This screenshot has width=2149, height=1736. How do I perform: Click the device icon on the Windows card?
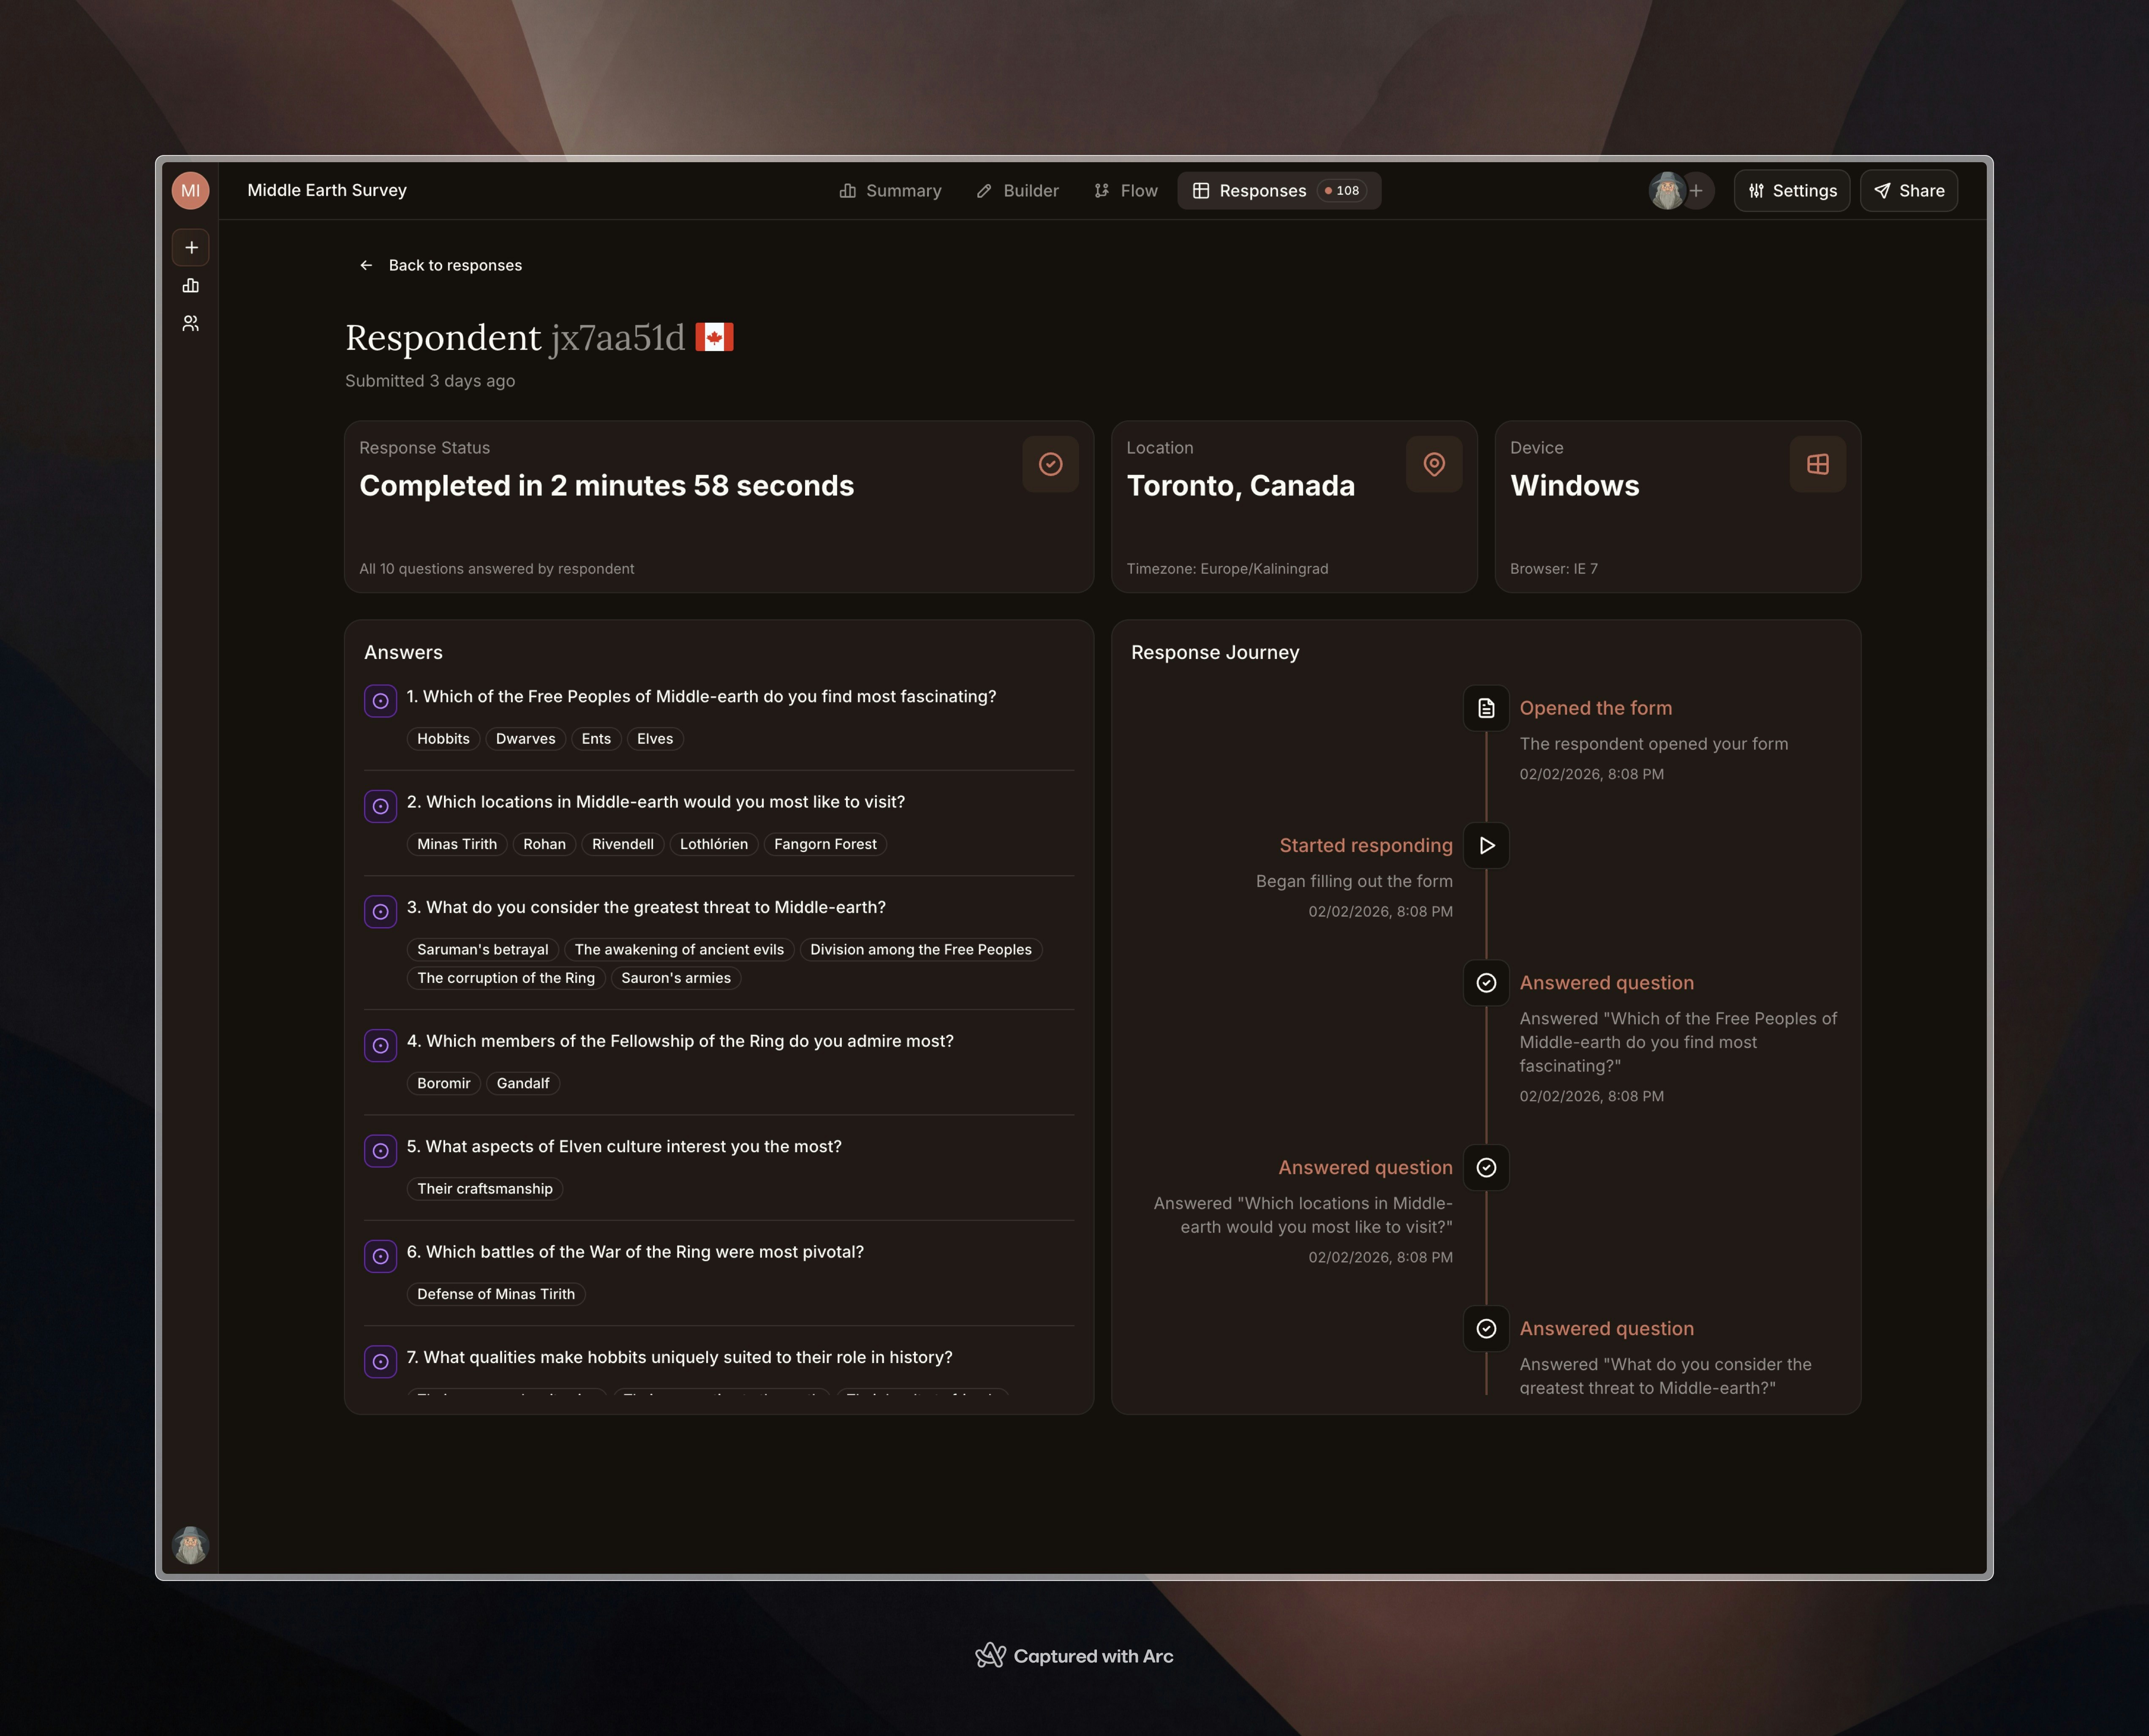pos(1818,464)
